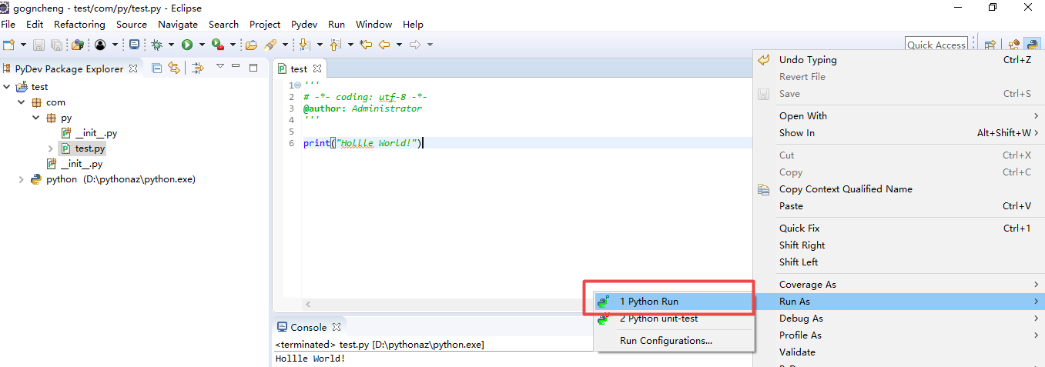The image size is (1045, 367).
Task: Click Shift Right in context menu
Action: 899,245
